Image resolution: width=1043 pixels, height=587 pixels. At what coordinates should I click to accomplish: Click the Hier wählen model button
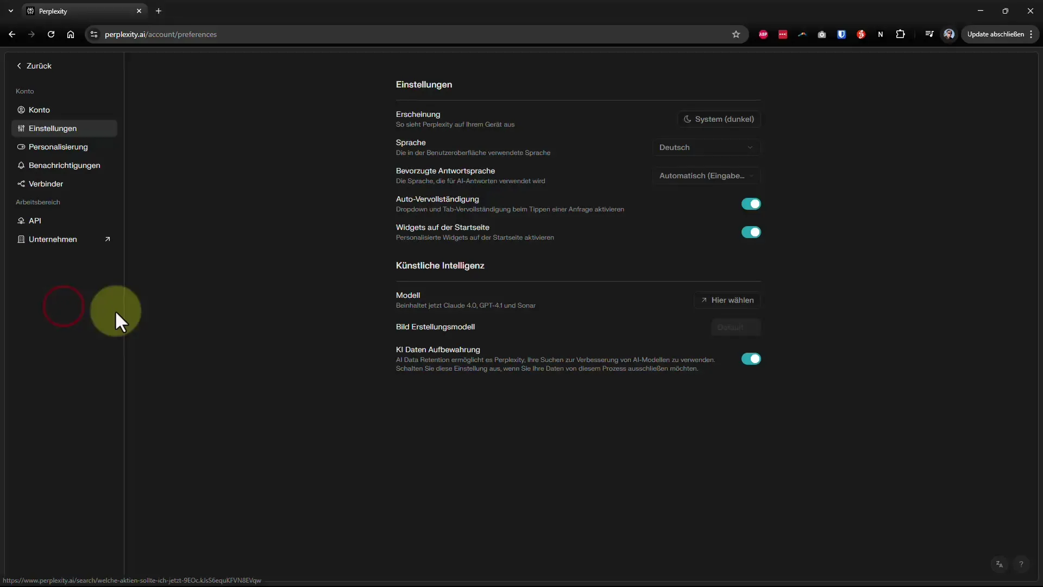(x=727, y=300)
